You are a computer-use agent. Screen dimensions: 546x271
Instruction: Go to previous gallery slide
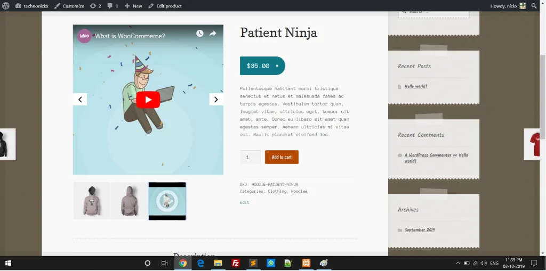click(80, 100)
